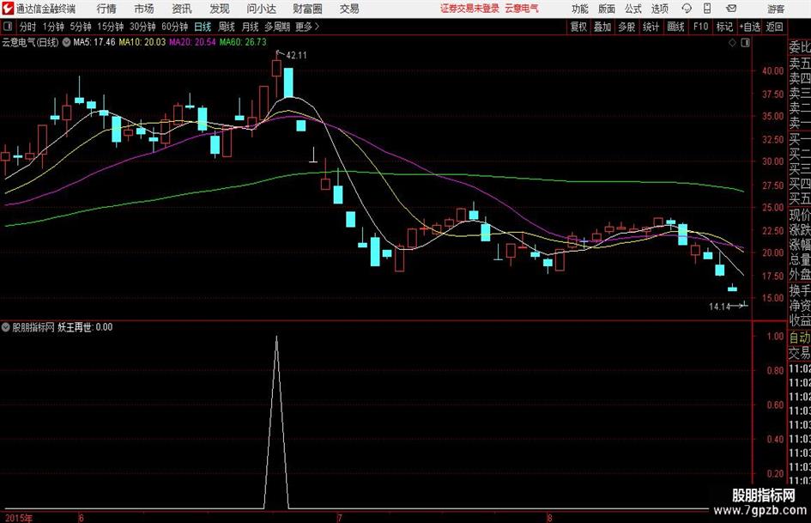The width and height of the screenshot is (811, 523).
Task: Toggle the left sidebar panel icon
Action: coord(8,27)
